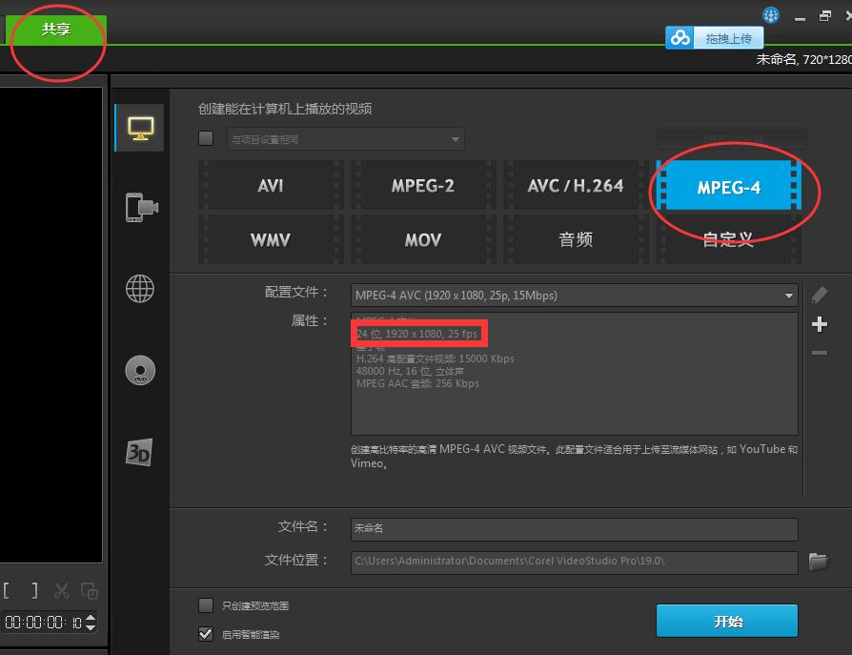Click the plus icon to add profile
Screen dimensions: 852x655
click(x=820, y=324)
